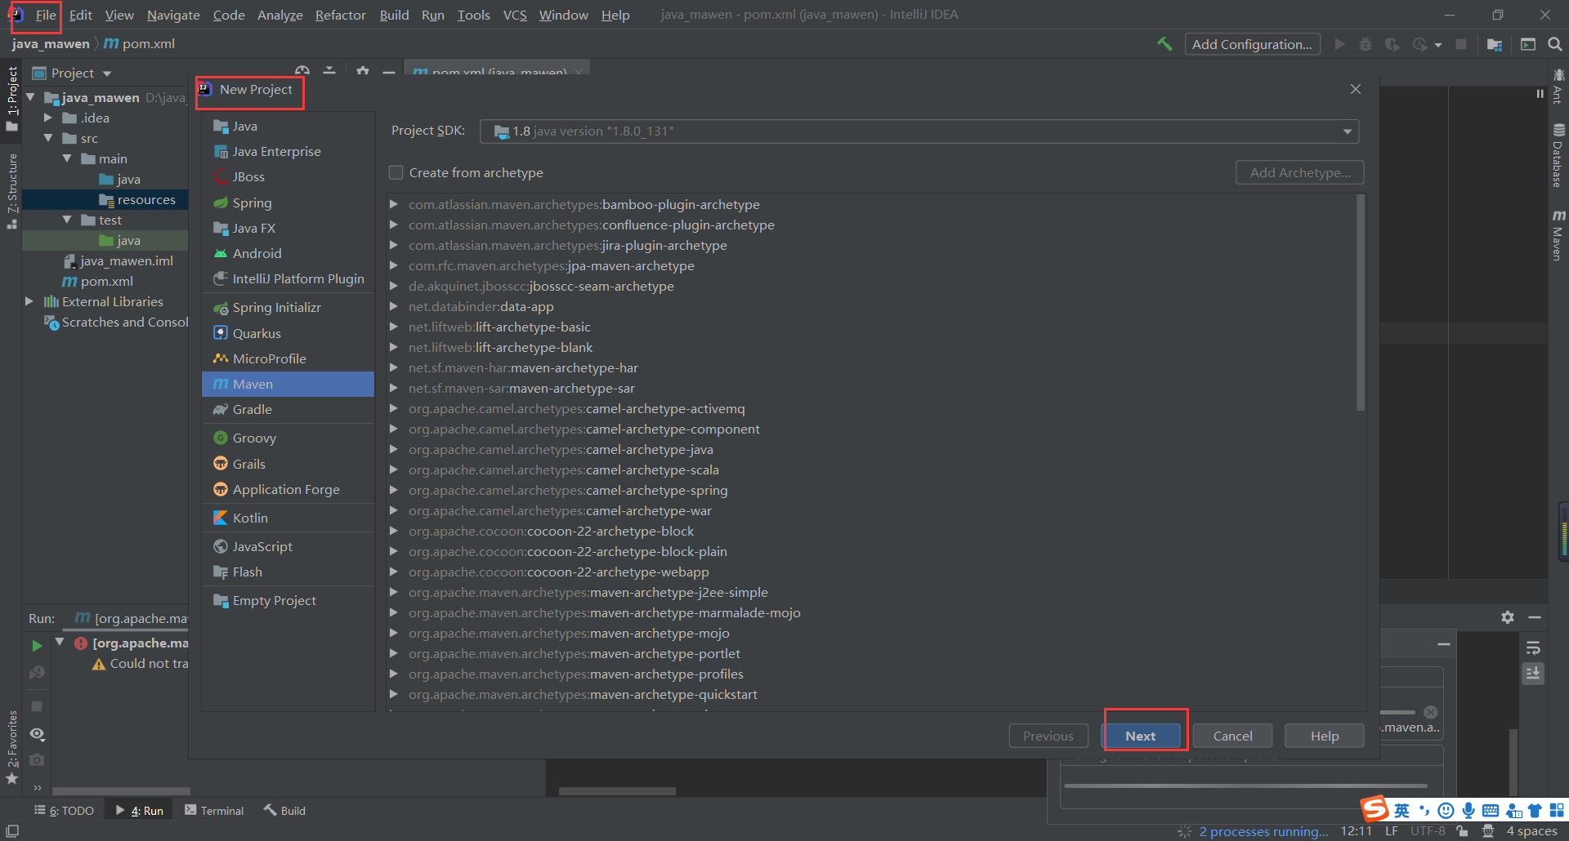
Task: Choose Spring project type
Action: pos(288,202)
